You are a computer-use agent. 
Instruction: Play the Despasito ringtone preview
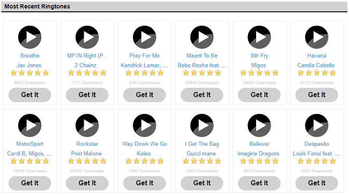317,125
